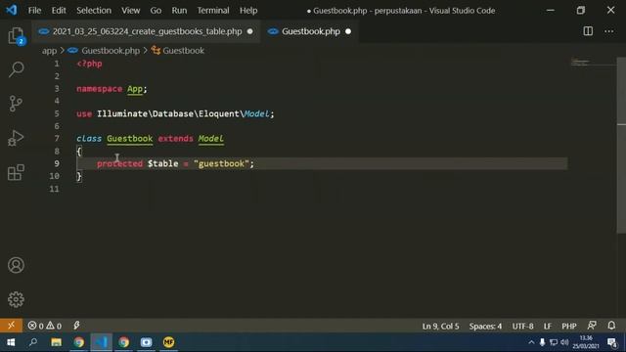
Task: Close unsaved Guestbook.php tab dot
Action: coord(348,31)
